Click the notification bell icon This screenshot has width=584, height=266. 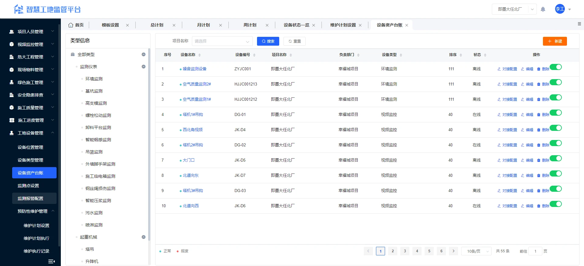tap(543, 9)
